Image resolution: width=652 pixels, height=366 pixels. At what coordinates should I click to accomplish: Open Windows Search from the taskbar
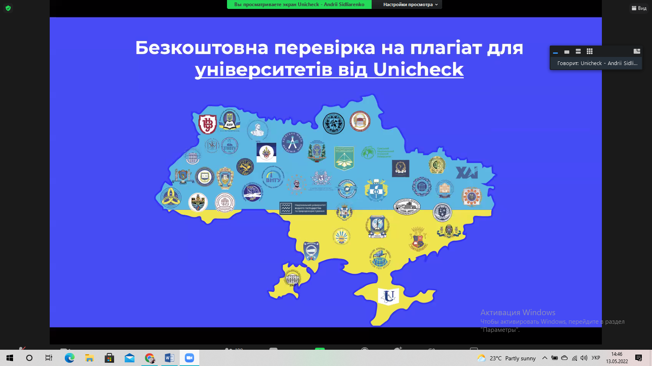[29, 358]
